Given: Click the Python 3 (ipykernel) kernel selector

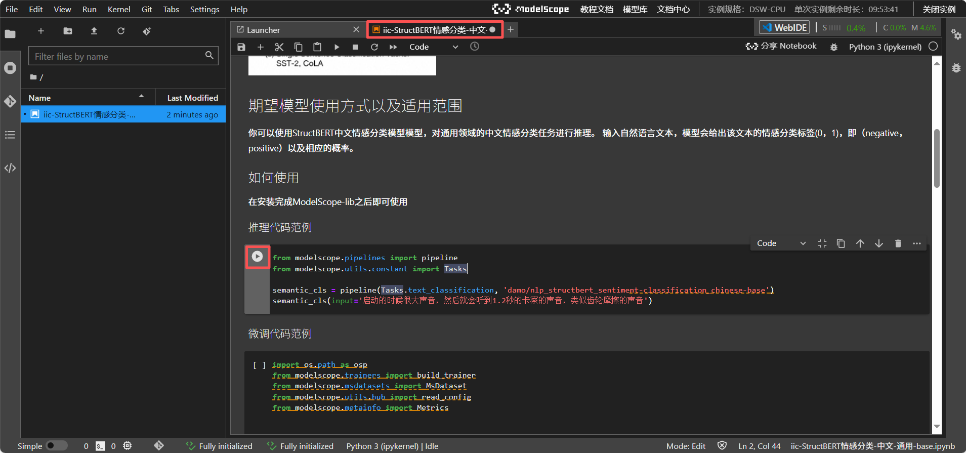Looking at the screenshot, I should click(885, 47).
